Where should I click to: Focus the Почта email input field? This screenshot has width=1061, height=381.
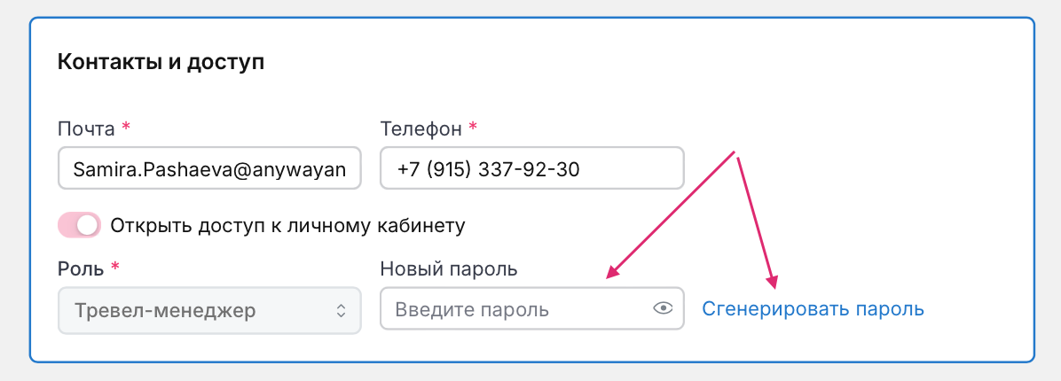tap(209, 168)
